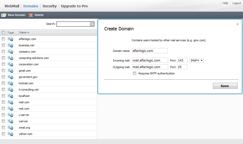Click the domain icon next to yahoo.com
Image resolution: width=243 pixels, height=144 pixels.
pyautogui.click(x=10, y=134)
